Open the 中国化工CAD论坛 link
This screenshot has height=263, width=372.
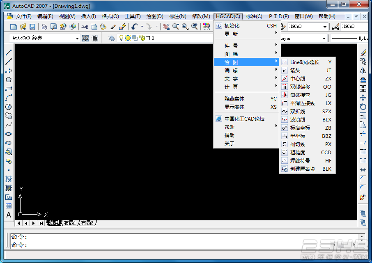coord(246,119)
